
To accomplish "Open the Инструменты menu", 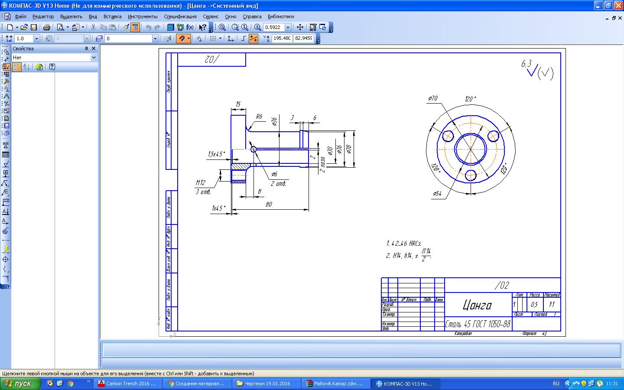I will (143, 16).
